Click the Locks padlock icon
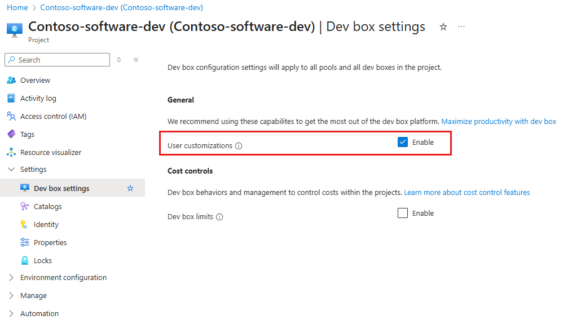581x333 pixels. pos(25,260)
